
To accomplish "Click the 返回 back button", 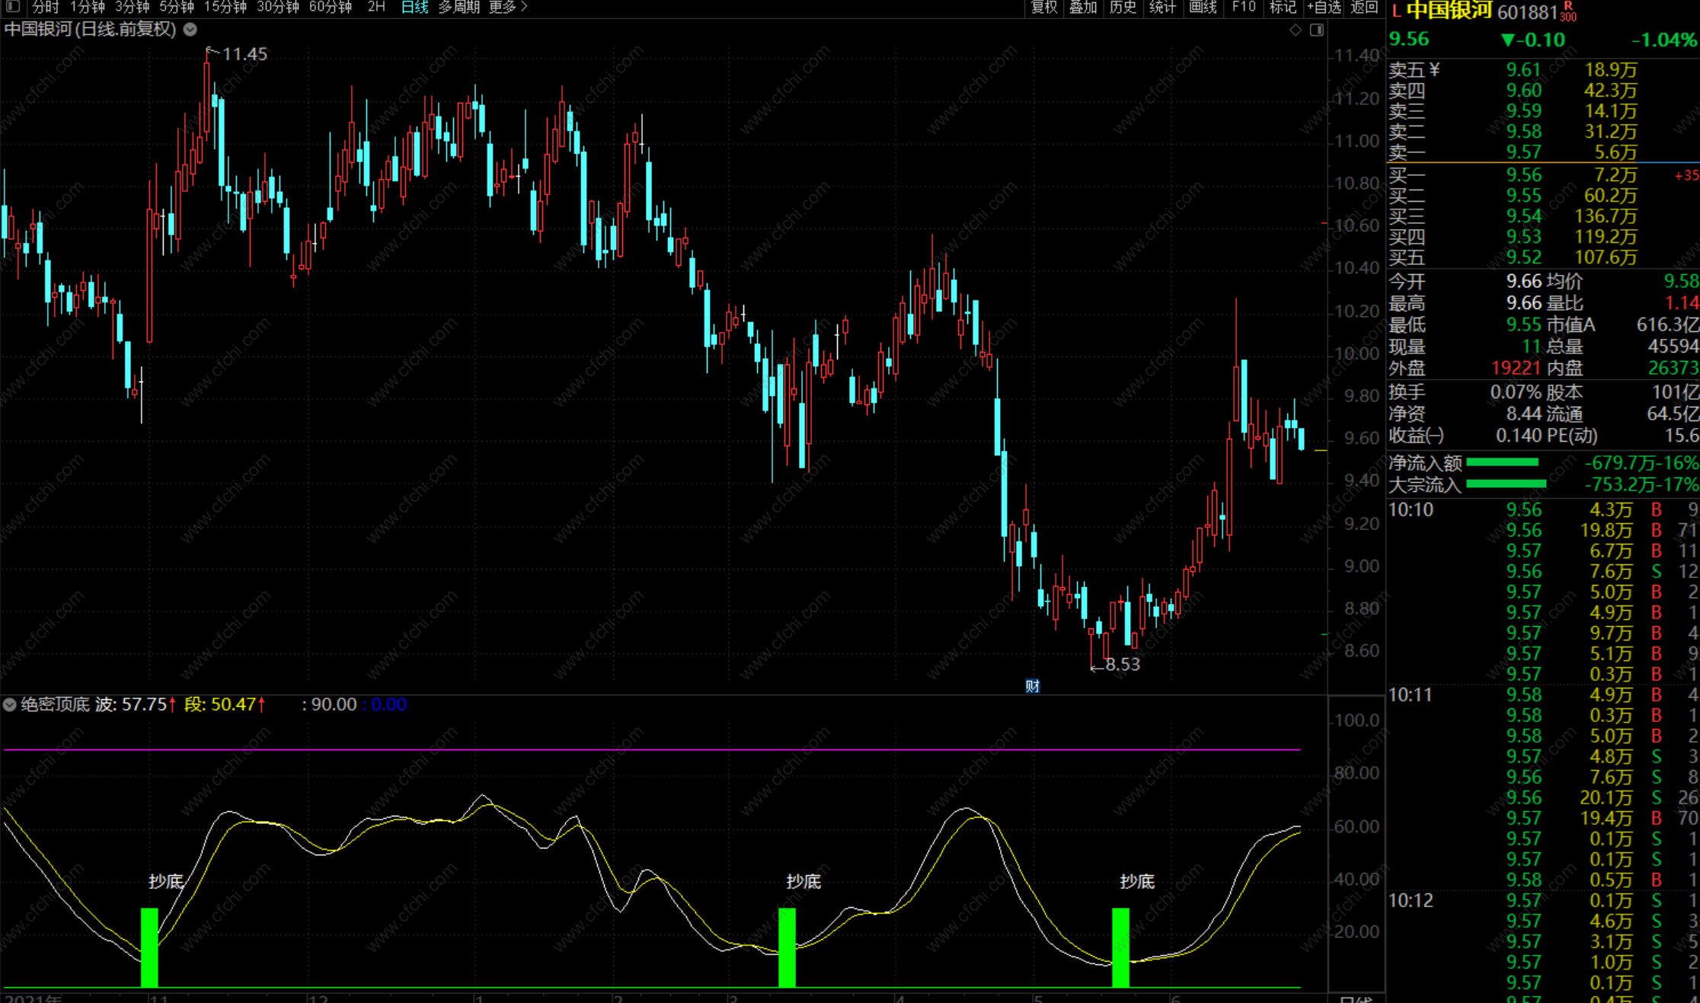I will click(1363, 7).
